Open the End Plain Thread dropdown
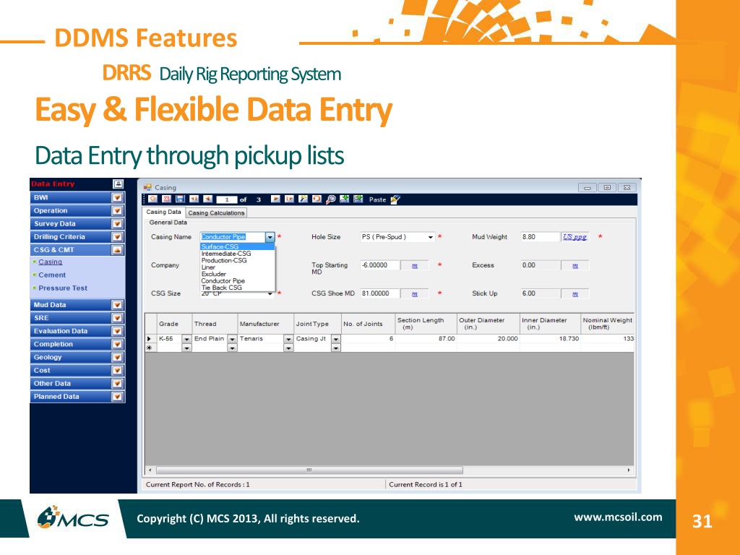 [232, 339]
